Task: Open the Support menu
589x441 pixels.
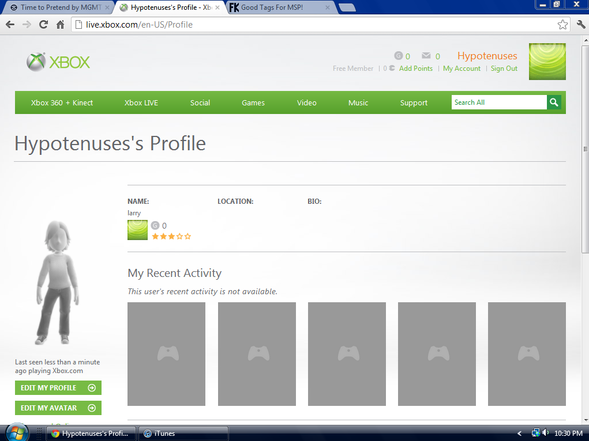Action: pos(414,102)
